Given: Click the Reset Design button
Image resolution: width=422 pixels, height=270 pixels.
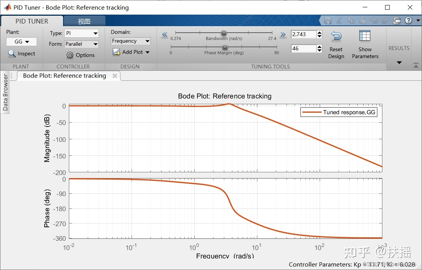Looking at the screenshot, I should [x=336, y=45].
